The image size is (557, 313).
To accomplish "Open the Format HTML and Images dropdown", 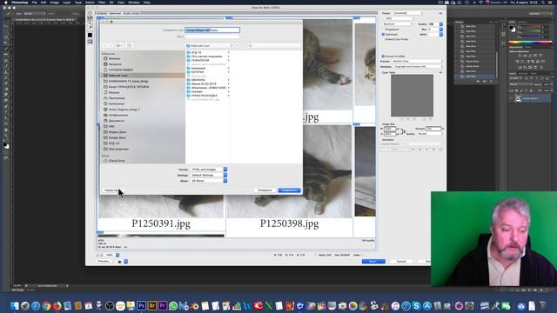I will pos(209,170).
